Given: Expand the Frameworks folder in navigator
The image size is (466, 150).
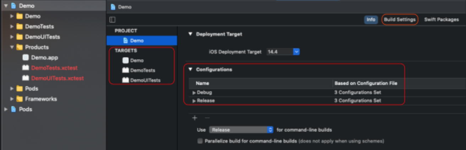Looking at the screenshot, I should (x=12, y=99).
